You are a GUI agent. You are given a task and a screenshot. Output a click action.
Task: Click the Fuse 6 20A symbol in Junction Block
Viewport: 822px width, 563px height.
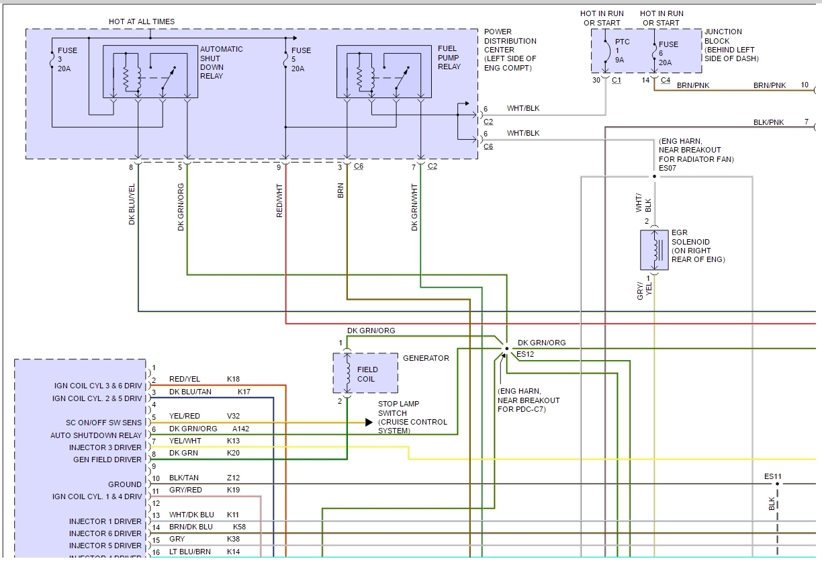coord(654,51)
